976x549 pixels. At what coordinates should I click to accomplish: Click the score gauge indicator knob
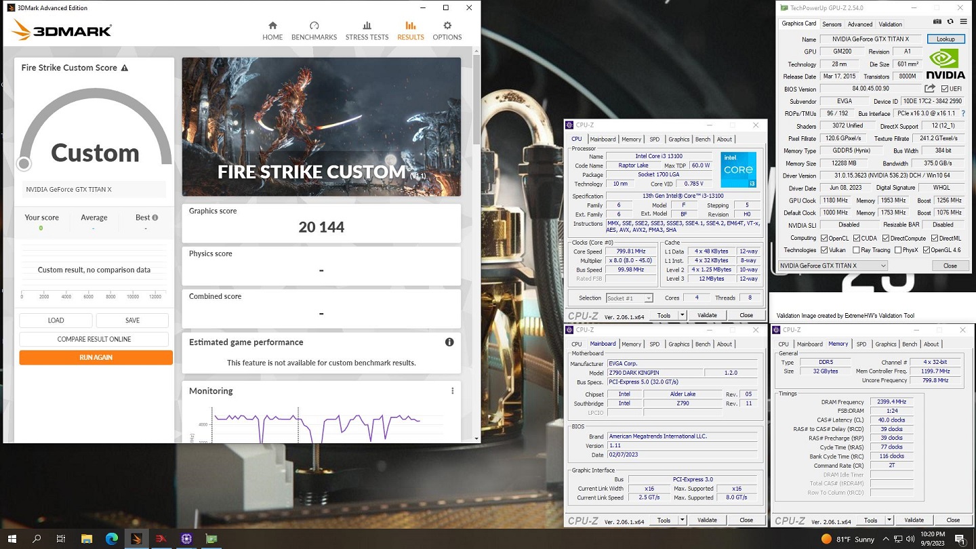(x=24, y=163)
